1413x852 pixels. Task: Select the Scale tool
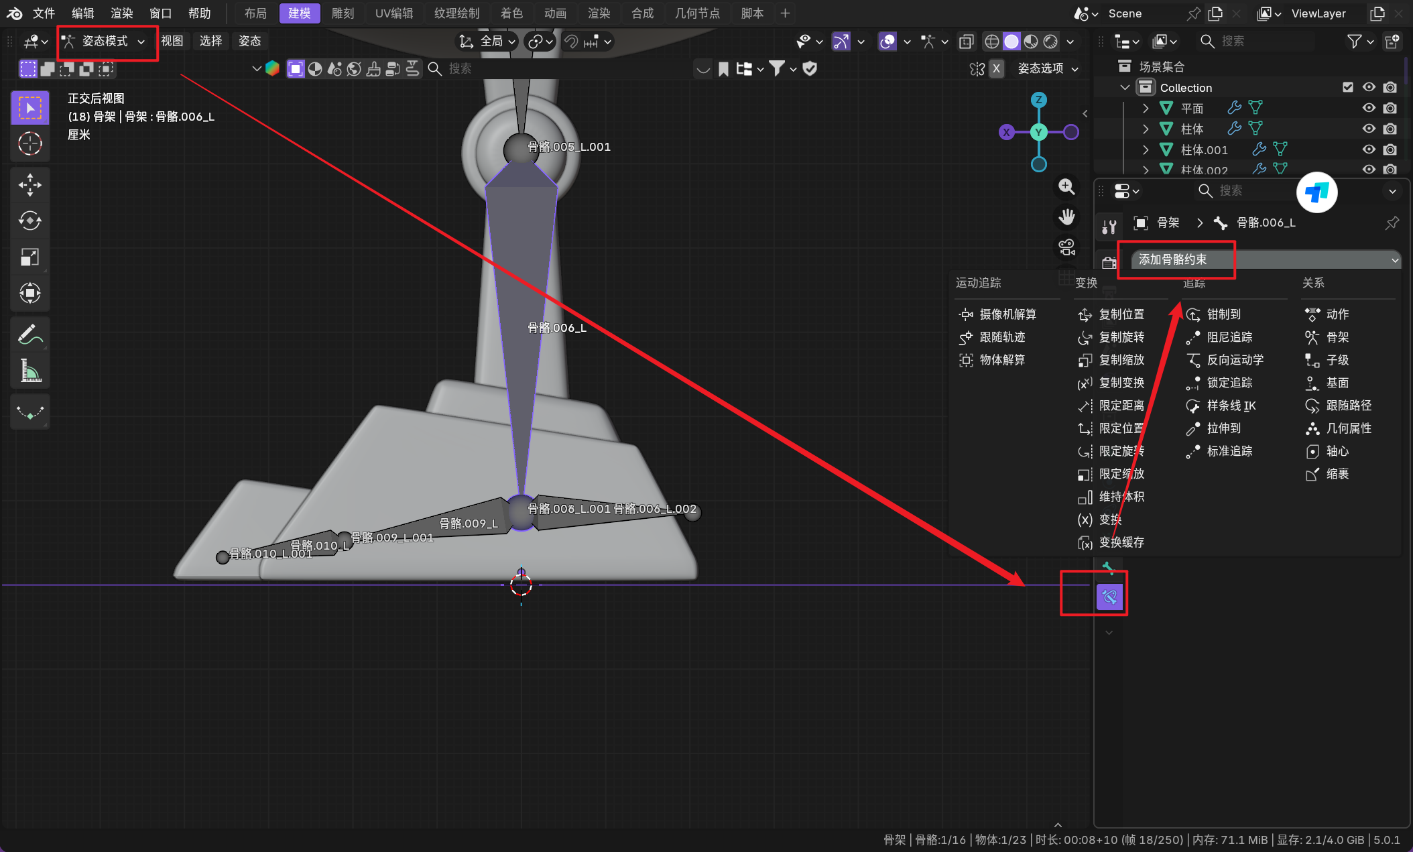[29, 257]
